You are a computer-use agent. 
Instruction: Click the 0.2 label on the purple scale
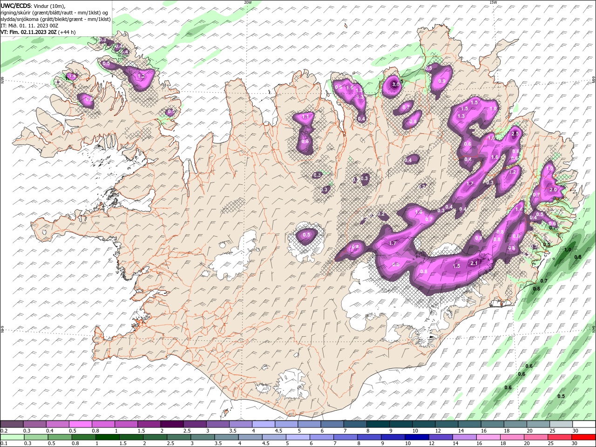(x=4, y=431)
